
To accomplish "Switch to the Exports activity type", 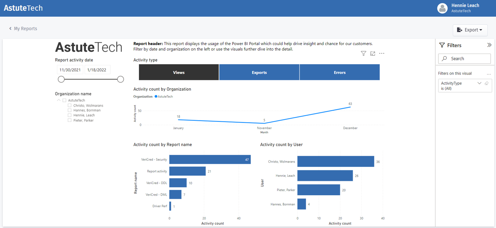I will point(259,72).
